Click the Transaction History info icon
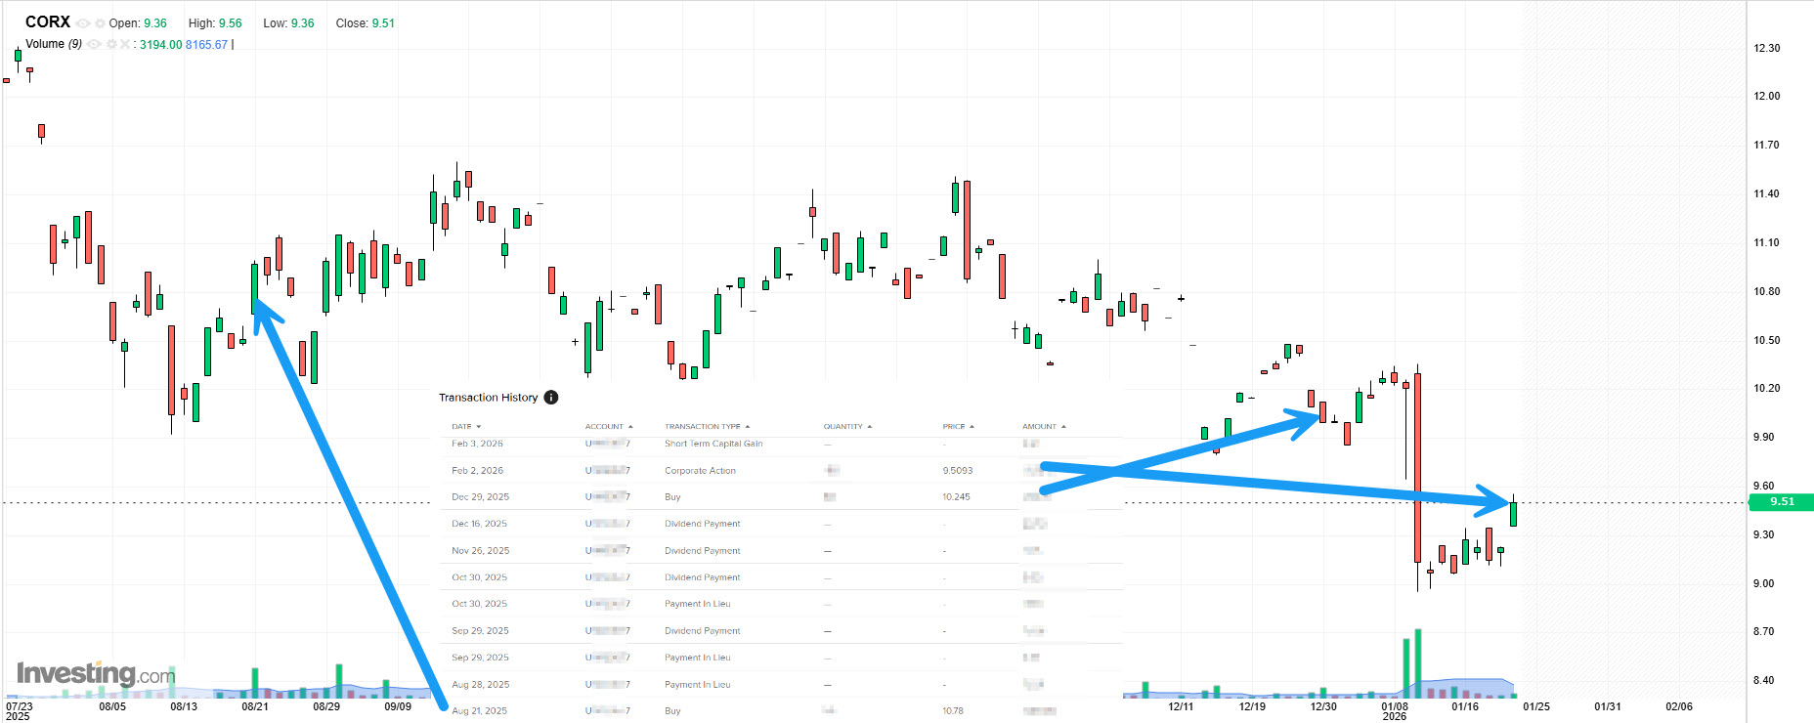Image resolution: width=1814 pixels, height=723 pixels. pos(551,398)
